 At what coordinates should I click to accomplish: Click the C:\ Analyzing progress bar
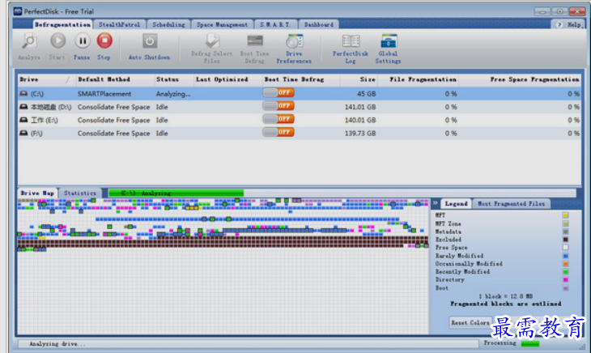(x=342, y=194)
